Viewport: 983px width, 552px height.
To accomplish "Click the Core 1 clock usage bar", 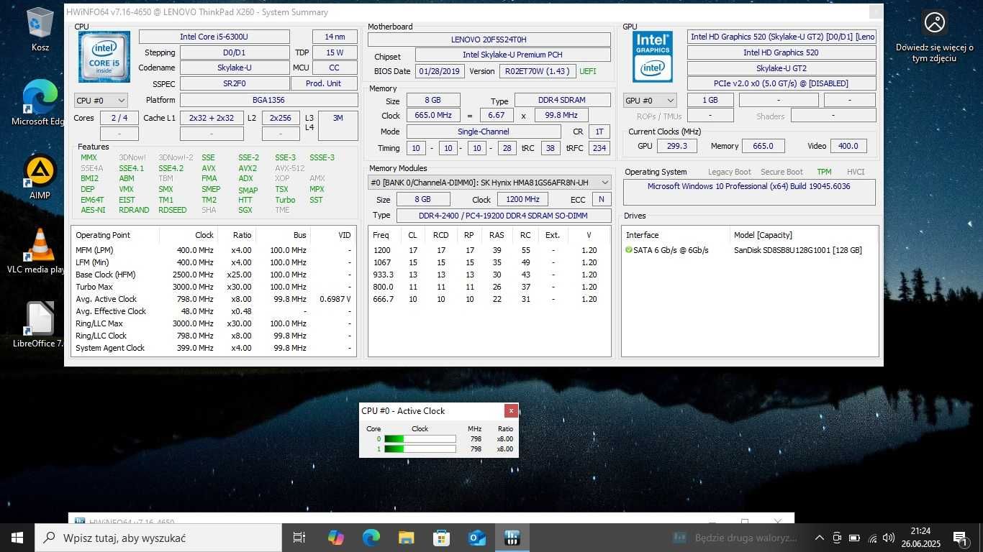I will point(420,448).
